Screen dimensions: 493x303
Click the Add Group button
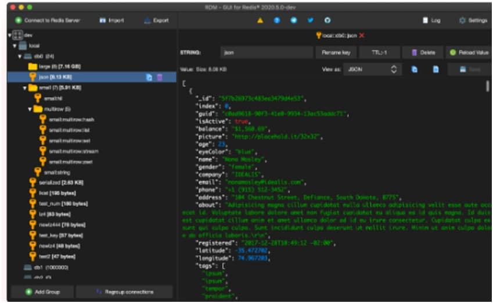coord(42,291)
